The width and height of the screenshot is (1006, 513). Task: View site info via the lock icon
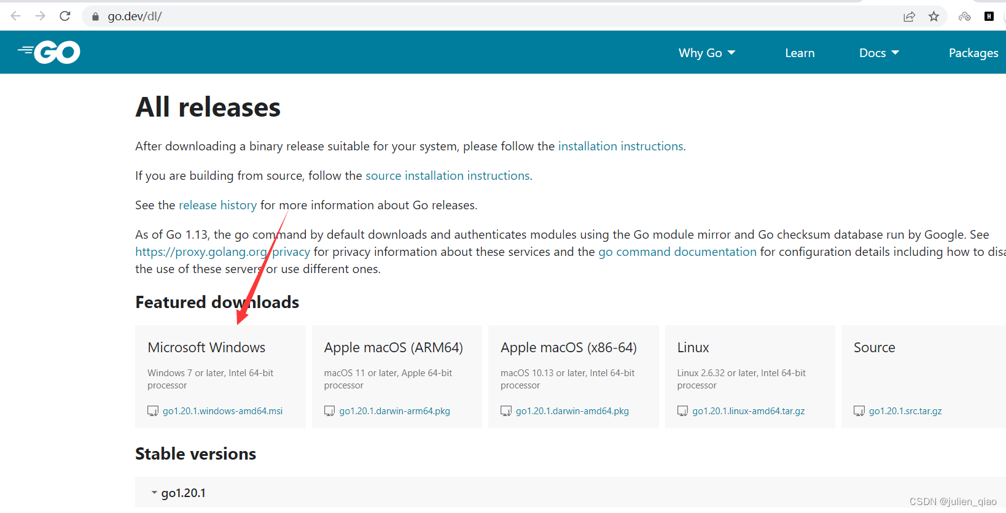click(x=95, y=17)
